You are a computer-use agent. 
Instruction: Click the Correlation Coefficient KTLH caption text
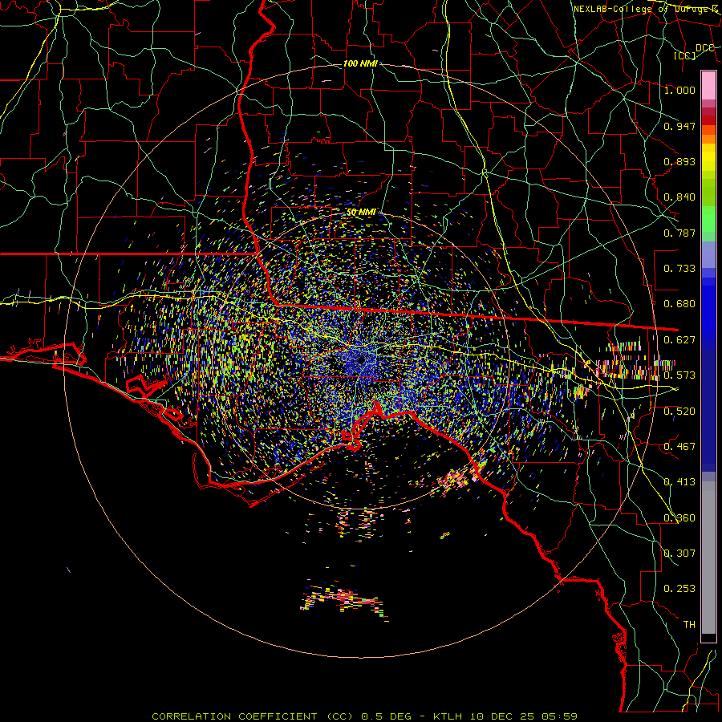click(364, 716)
